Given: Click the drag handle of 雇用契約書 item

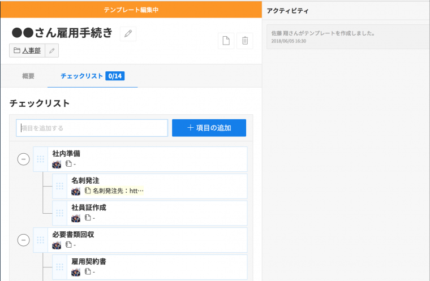Looking at the screenshot, I should pyautogui.click(x=59, y=266).
